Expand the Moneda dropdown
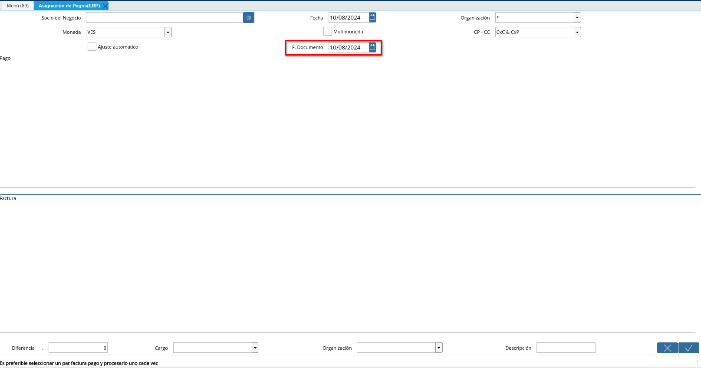The height and width of the screenshot is (368, 701). [x=168, y=32]
